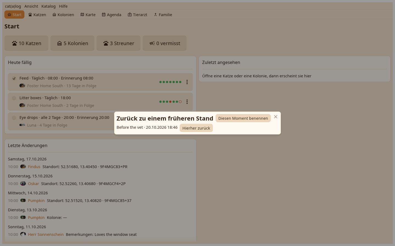Image resolution: width=395 pixels, height=246 pixels.
Task: Click the cat avatar in the Litter boxes row
Action: 22,105
